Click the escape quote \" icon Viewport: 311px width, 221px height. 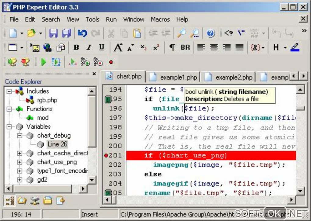pos(241,33)
